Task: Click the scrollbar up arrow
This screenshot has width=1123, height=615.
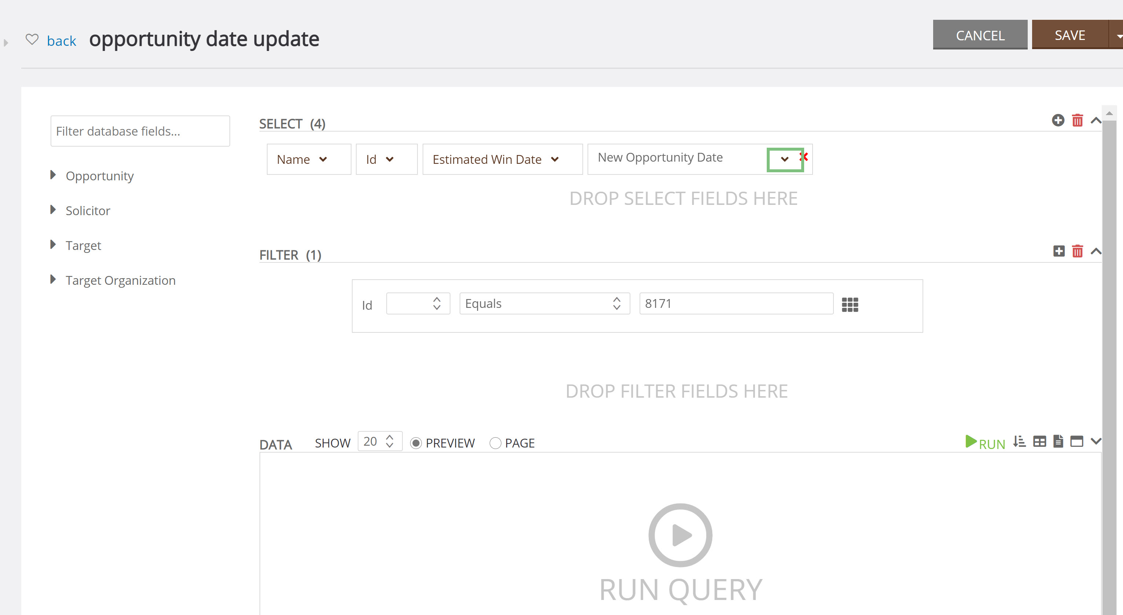Action: point(1109,113)
